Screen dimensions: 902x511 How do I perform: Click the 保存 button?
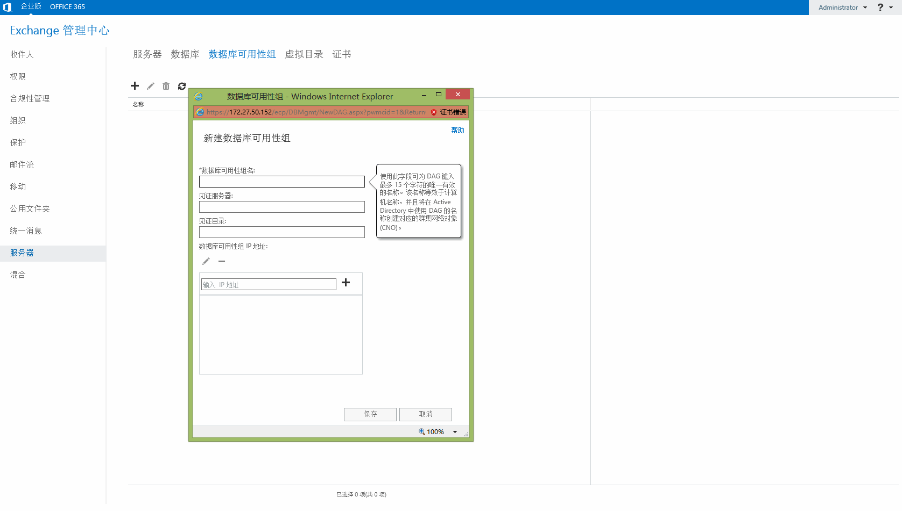[370, 414]
